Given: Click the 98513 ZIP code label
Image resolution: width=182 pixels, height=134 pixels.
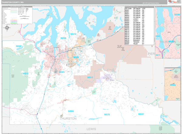Looking at the screenshot, I should [90, 78].
